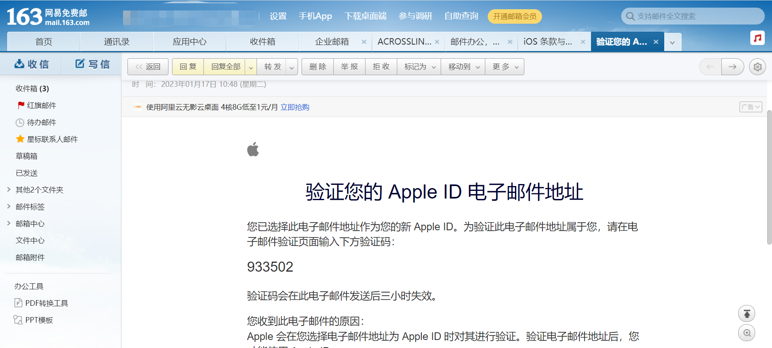This screenshot has height=348, width=772.
Task: Switch to 通讯录 tab
Action: tap(117, 42)
